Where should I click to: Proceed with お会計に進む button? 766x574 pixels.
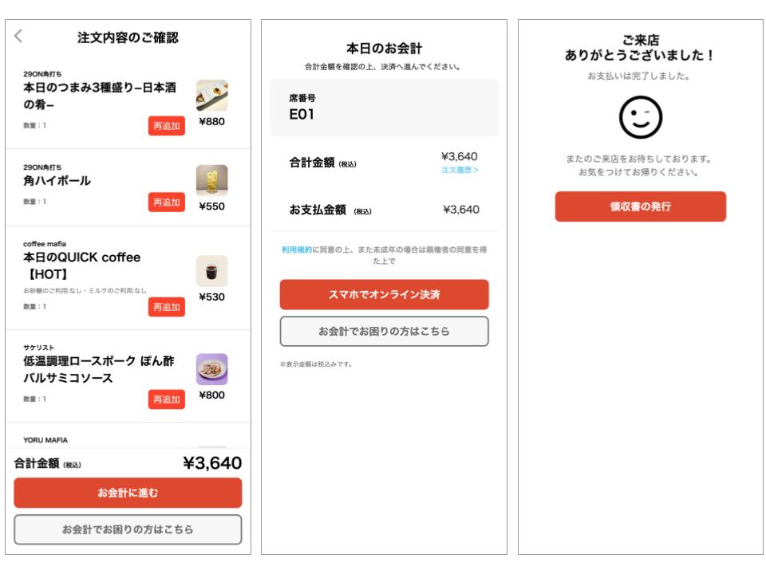click(128, 493)
